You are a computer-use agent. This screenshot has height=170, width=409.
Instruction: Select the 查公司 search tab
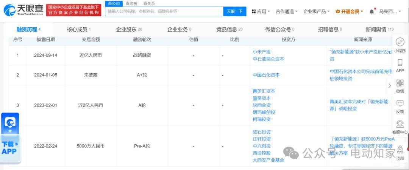pos(114,4)
